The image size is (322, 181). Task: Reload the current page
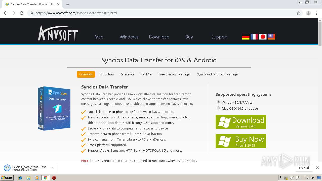(x=22, y=13)
